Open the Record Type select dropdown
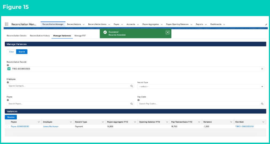270x144 pixels. click(x=201, y=86)
